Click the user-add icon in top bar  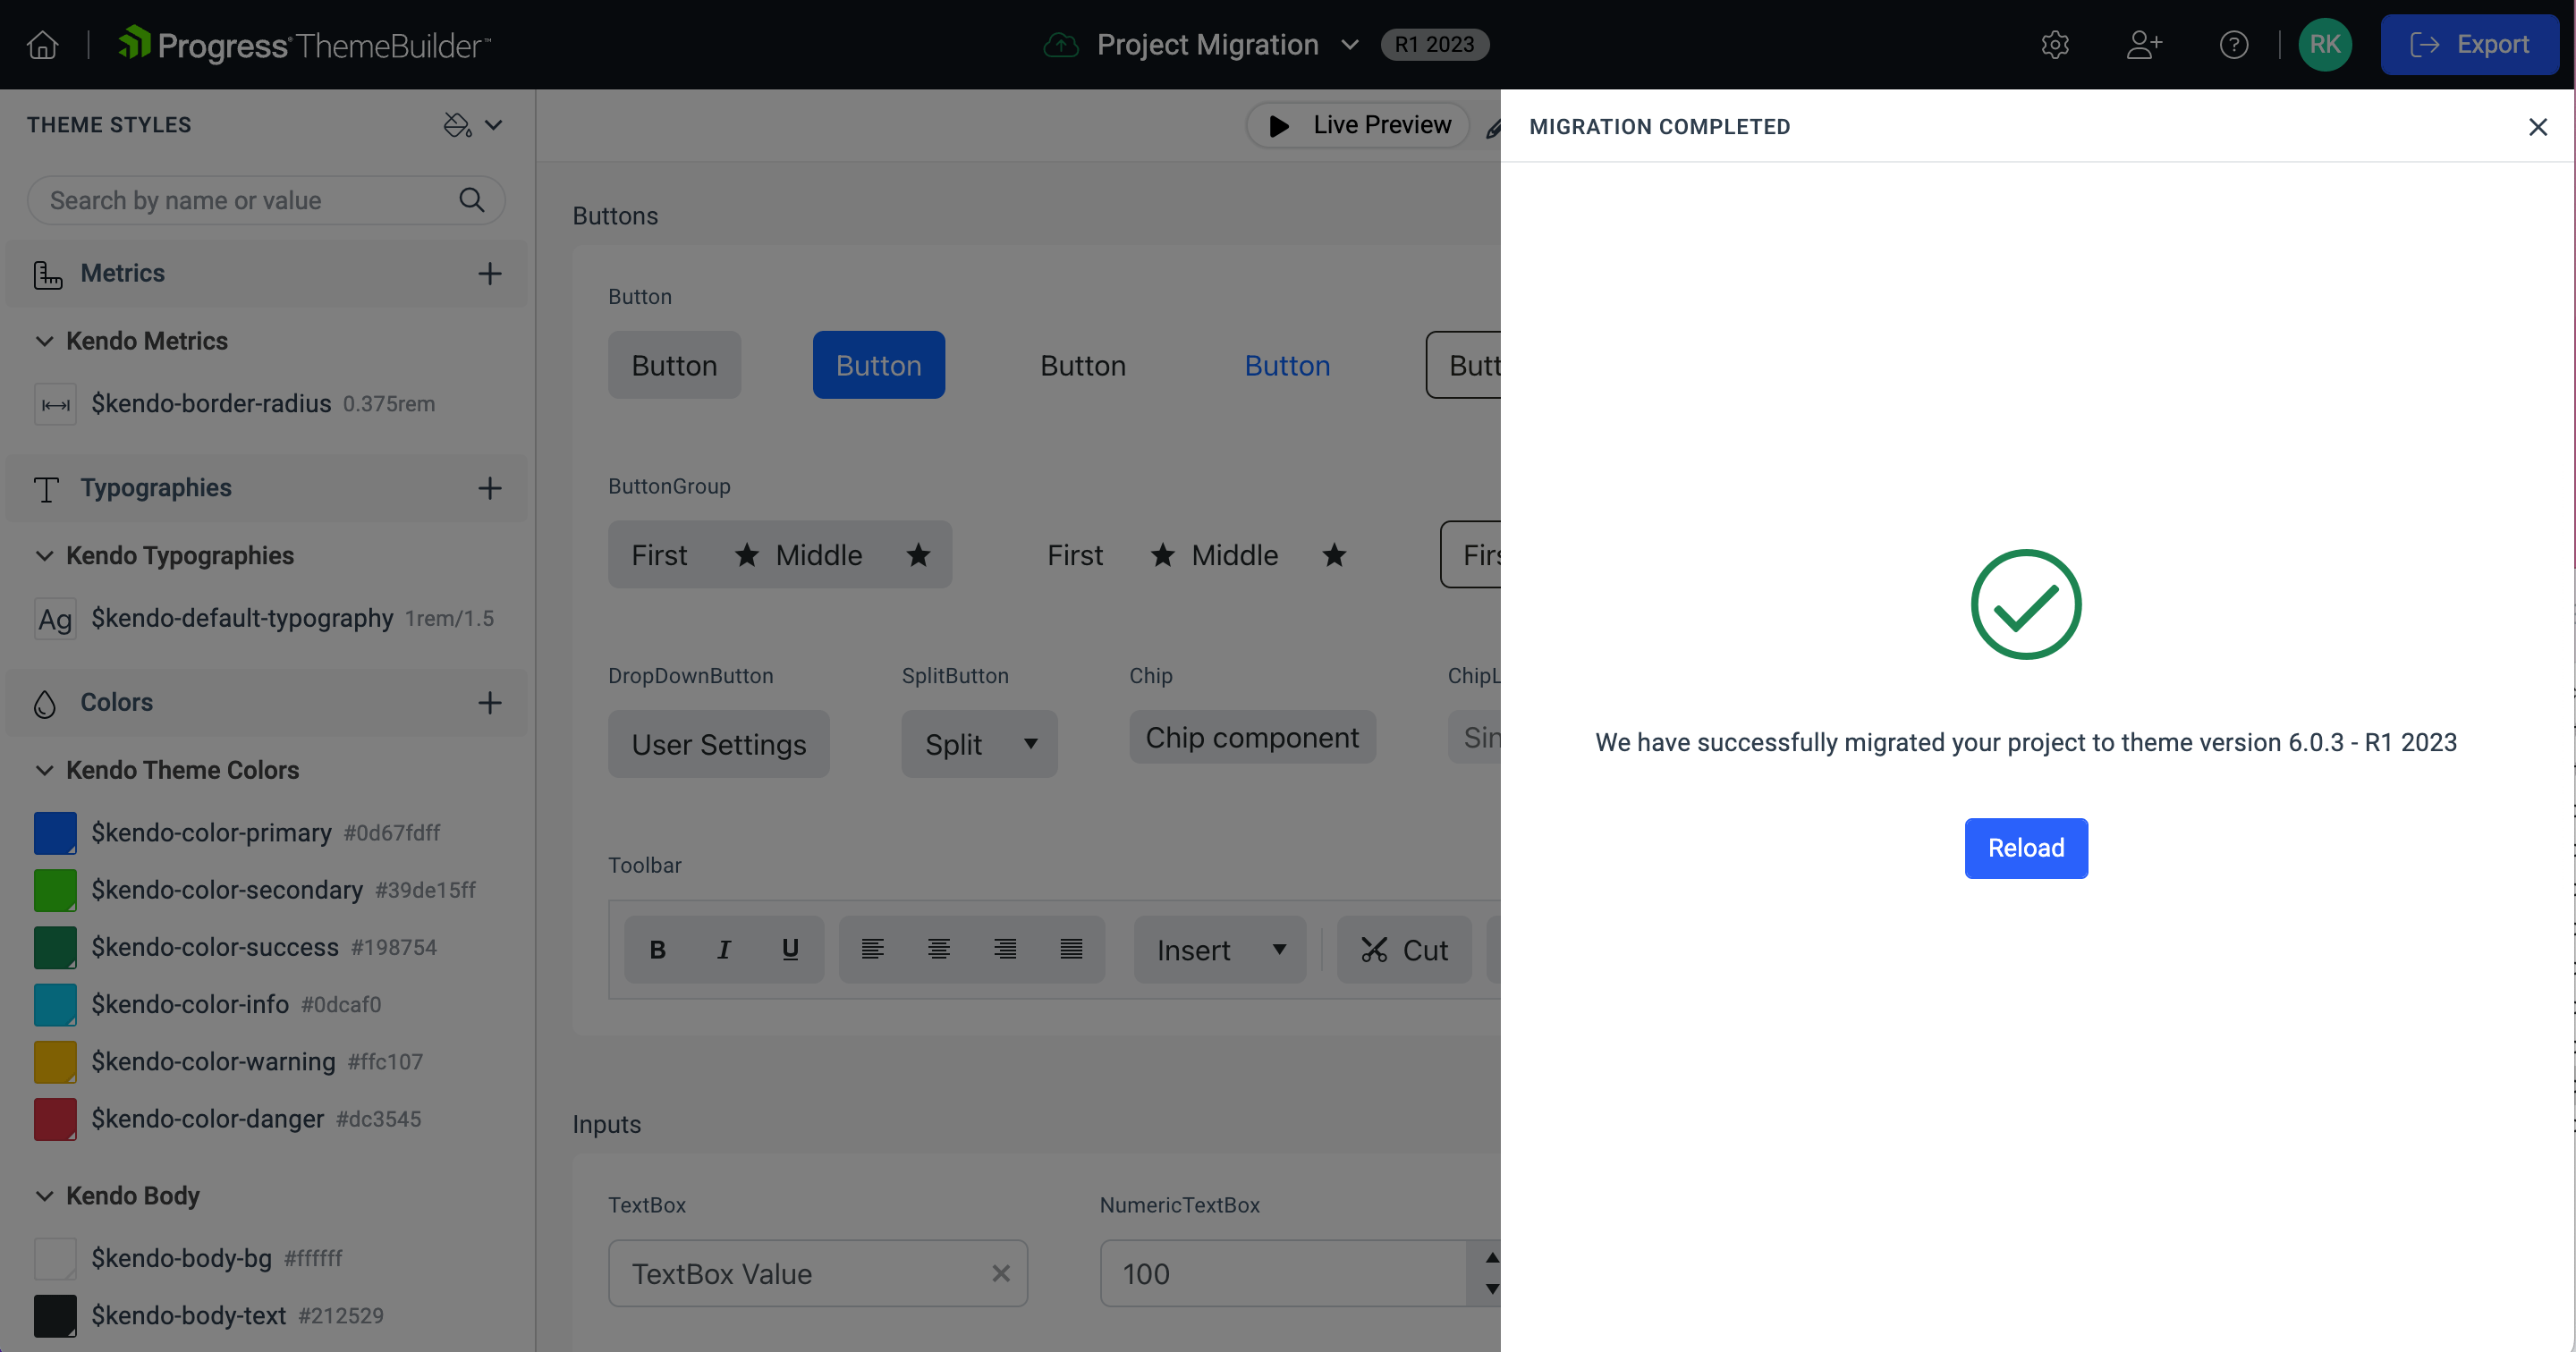click(x=2145, y=43)
